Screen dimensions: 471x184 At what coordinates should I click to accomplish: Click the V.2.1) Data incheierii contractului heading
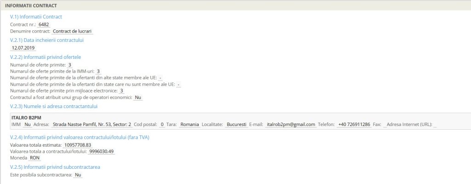click(x=46, y=40)
